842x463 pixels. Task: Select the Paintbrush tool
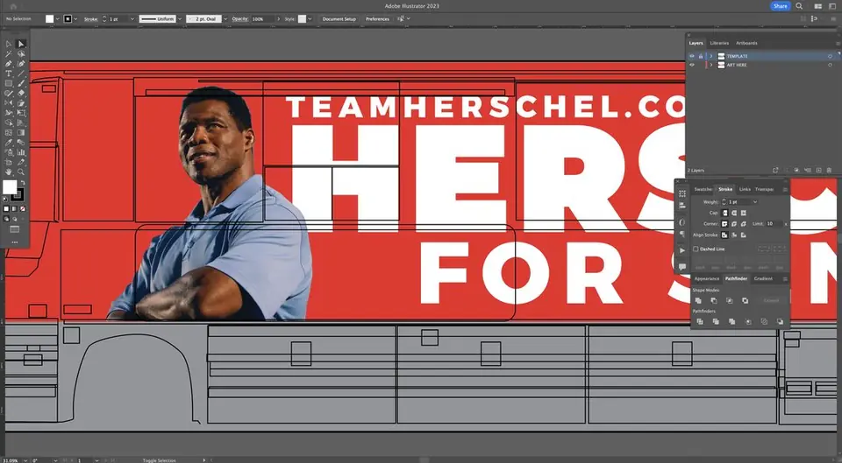21,84
